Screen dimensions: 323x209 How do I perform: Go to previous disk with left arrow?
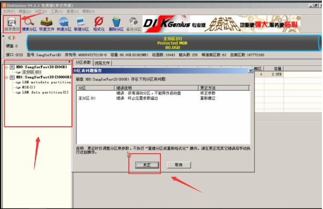click(9, 38)
